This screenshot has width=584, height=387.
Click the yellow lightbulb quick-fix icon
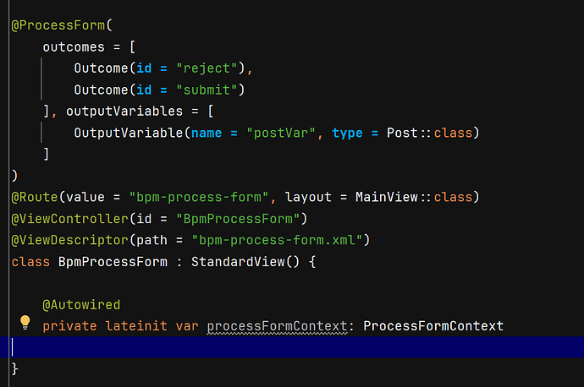point(25,322)
